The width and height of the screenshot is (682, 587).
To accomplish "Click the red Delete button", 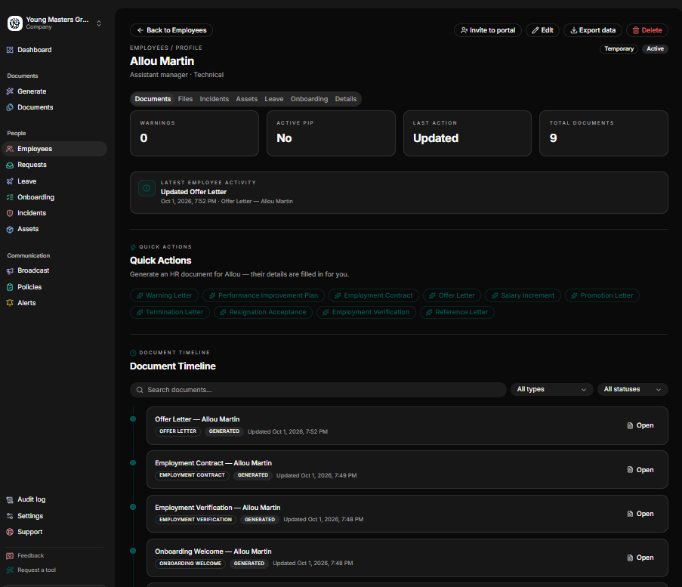I will (x=647, y=30).
